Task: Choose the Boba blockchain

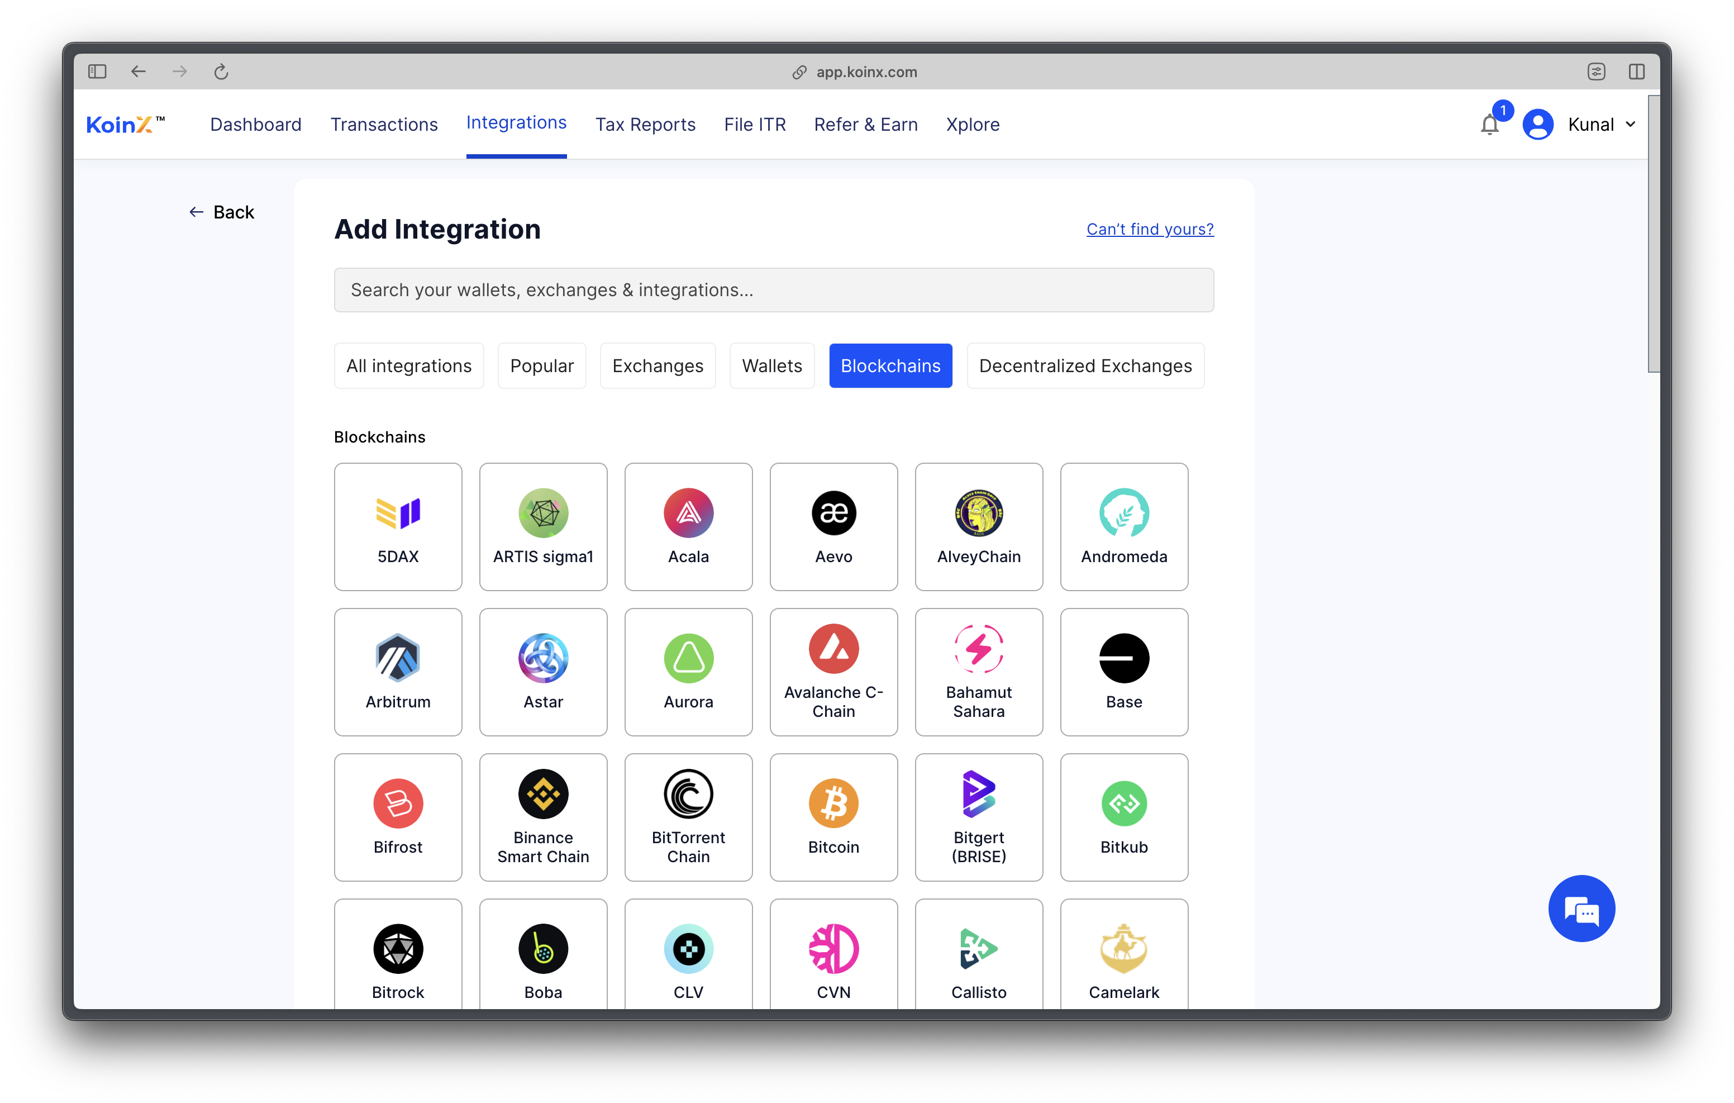Action: click(543, 954)
